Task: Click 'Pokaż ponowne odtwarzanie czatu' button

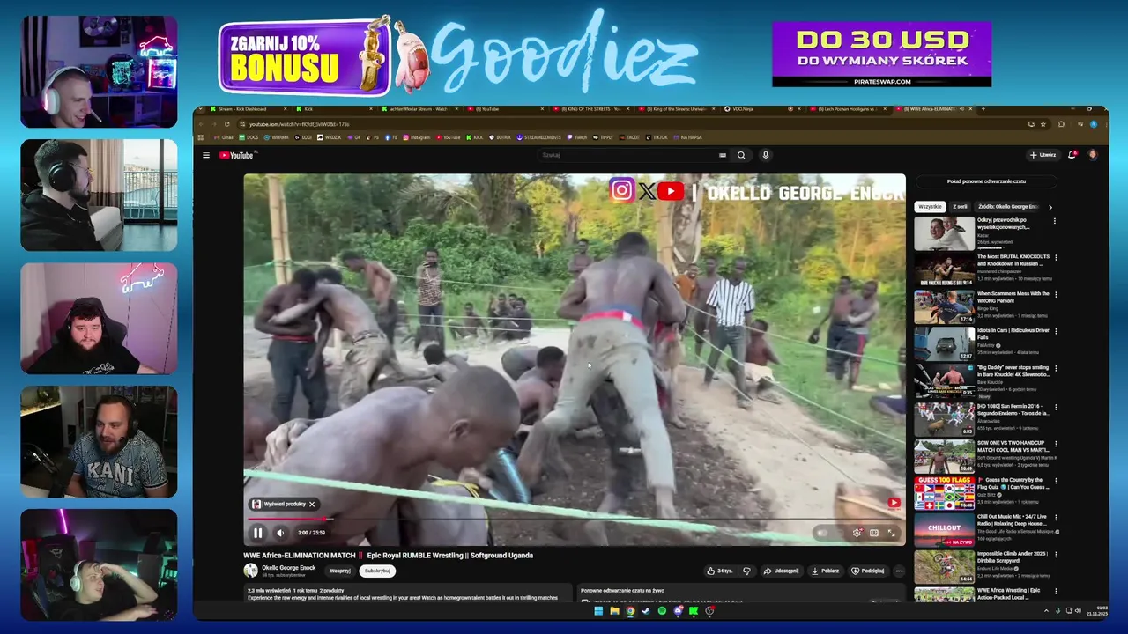Action: pyautogui.click(x=986, y=181)
